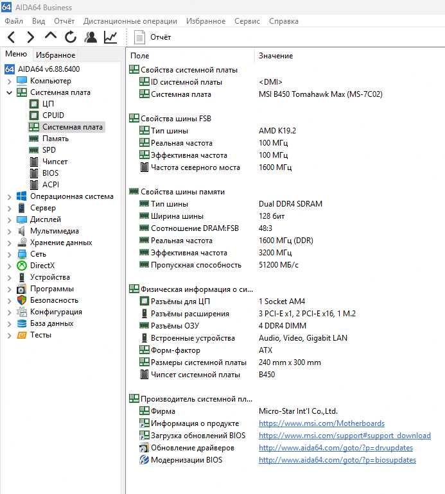Click the База данных database icon
445x494 pixels.
(22, 323)
